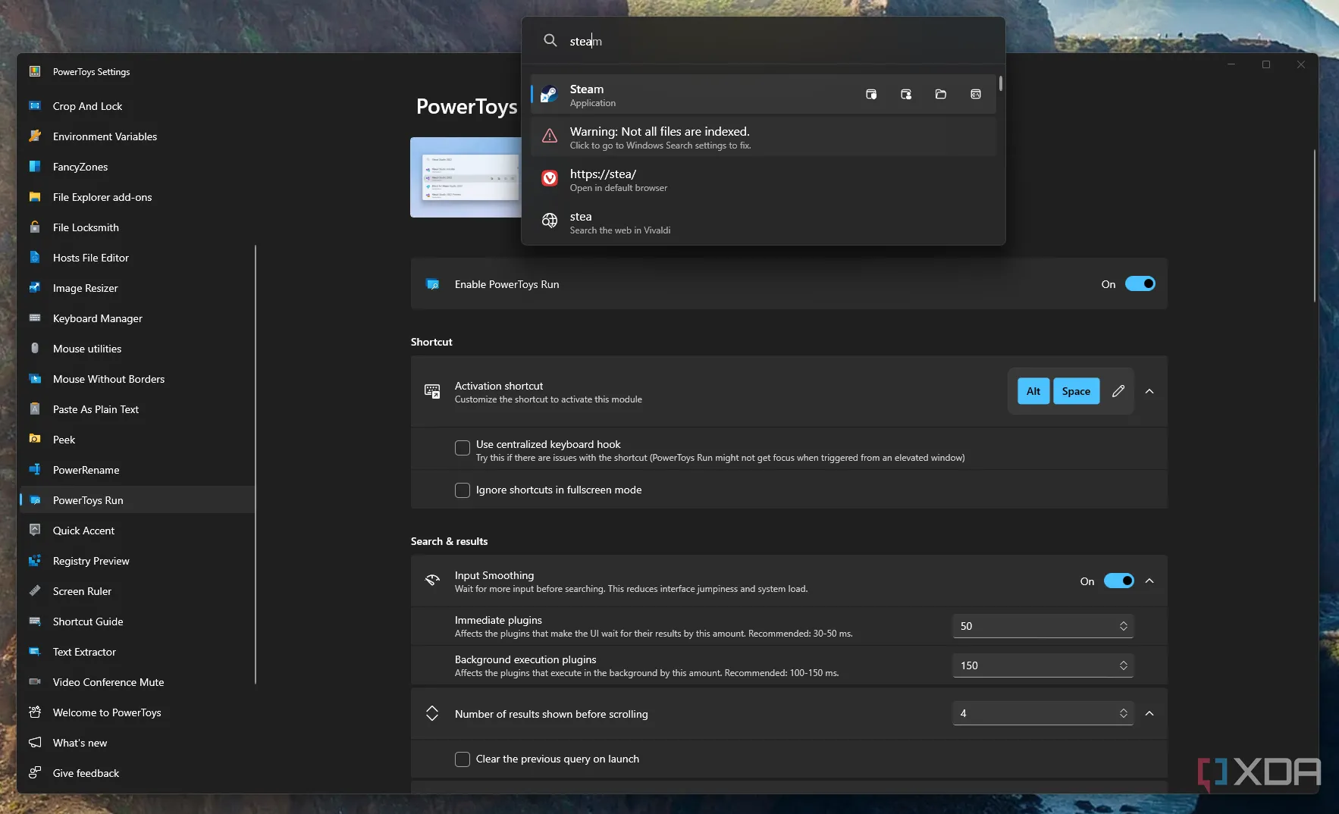
Task: Open https://stea/ in default browser result
Action: coord(763,180)
